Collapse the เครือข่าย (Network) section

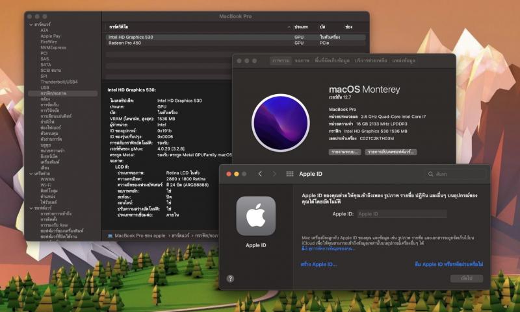click(31, 173)
